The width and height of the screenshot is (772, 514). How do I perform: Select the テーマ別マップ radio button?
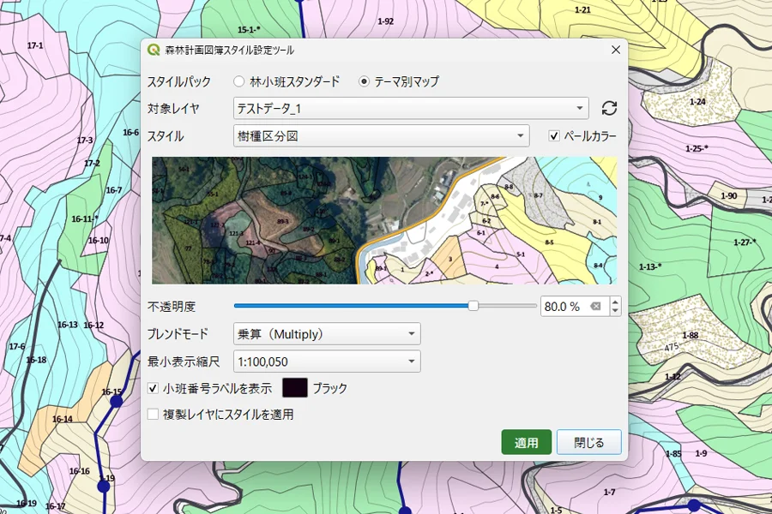[x=364, y=81]
